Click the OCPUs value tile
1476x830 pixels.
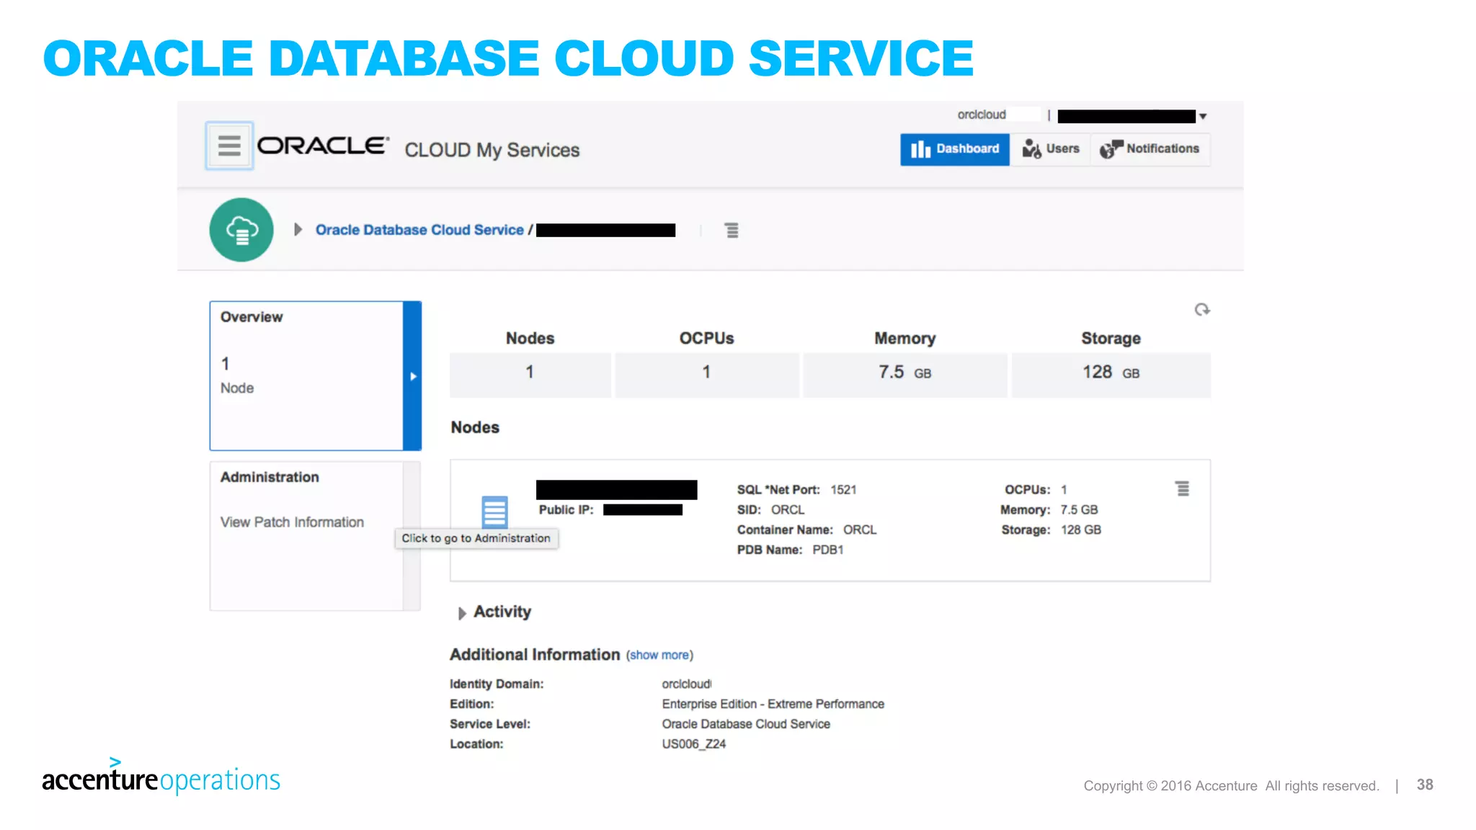[707, 374]
